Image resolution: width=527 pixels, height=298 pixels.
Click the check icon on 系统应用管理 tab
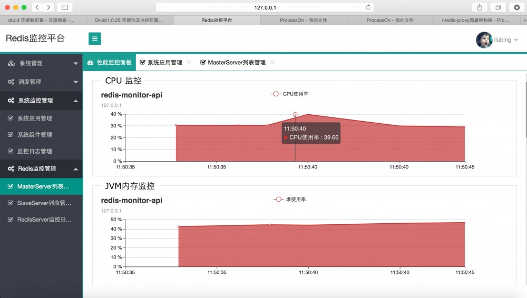[x=142, y=63]
